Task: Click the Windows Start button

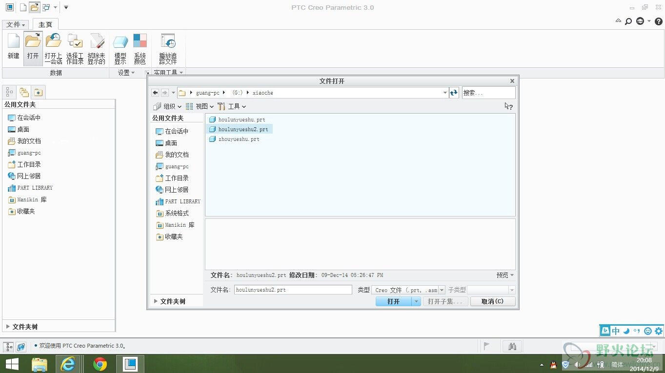Action: 12,364
